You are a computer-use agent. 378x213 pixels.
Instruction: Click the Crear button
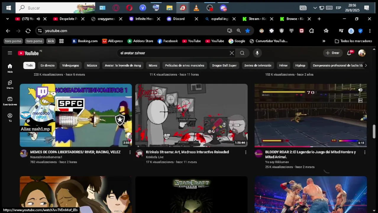(x=332, y=53)
